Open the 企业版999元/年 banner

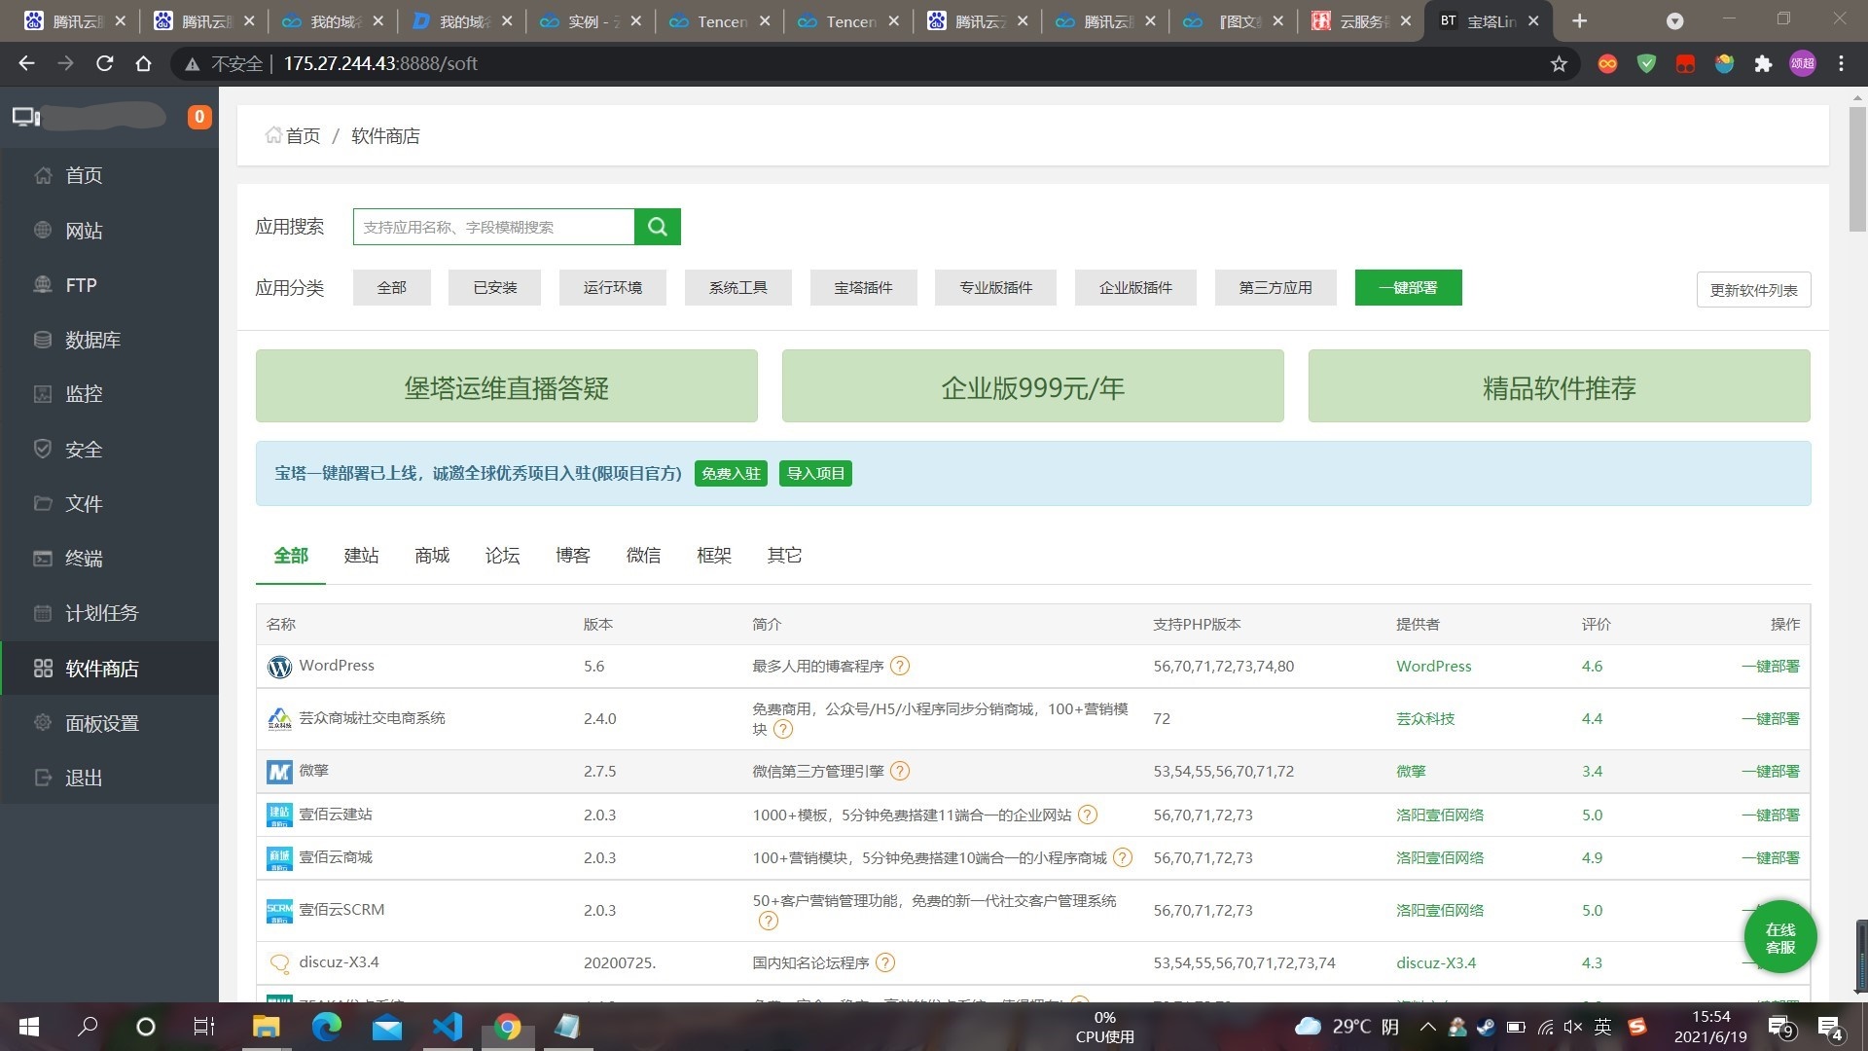click(x=1033, y=386)
